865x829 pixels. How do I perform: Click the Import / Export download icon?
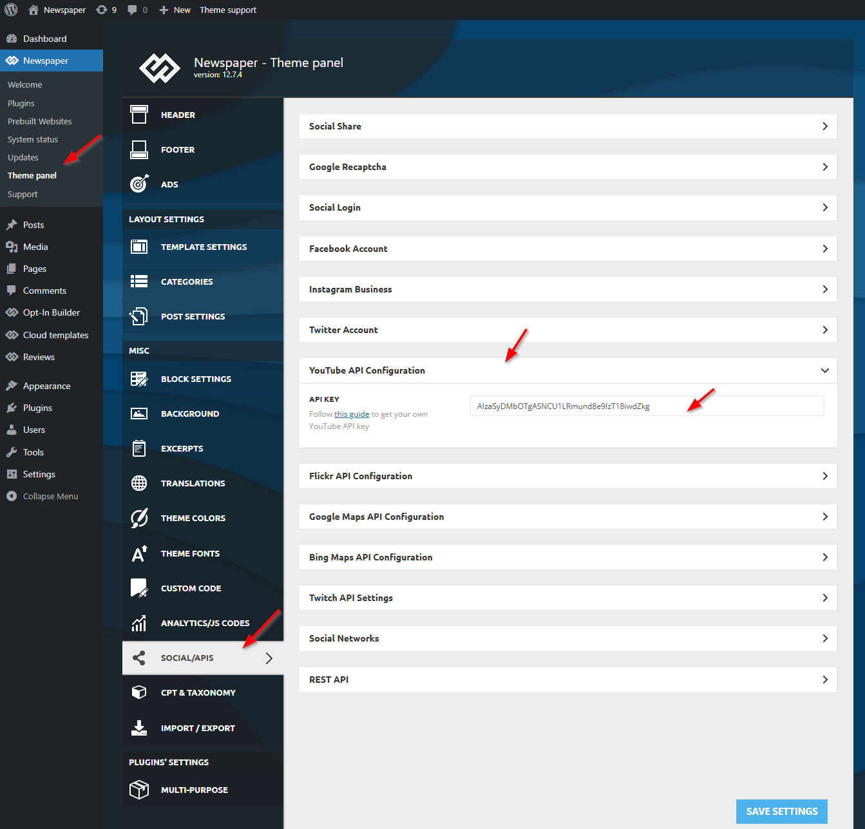coord(139,728)
